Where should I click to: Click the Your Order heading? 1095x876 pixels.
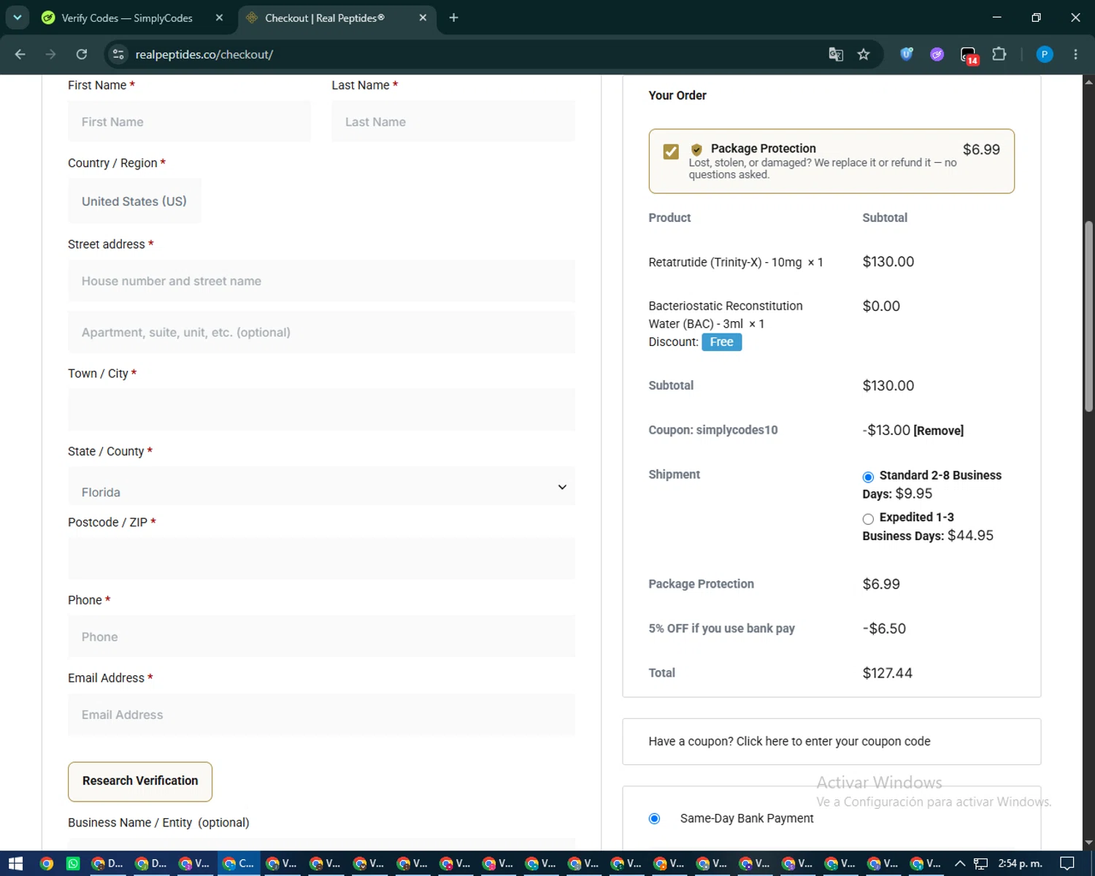point(677,96)
